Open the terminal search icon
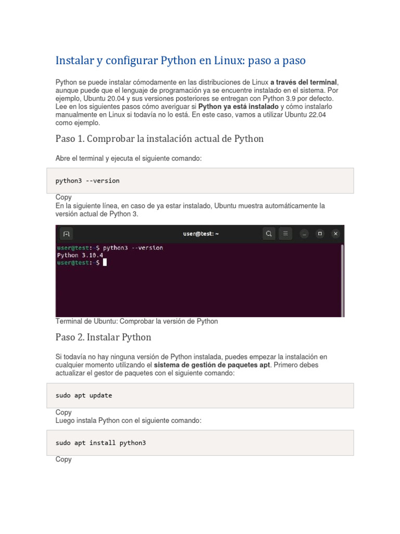 [269, 234]
